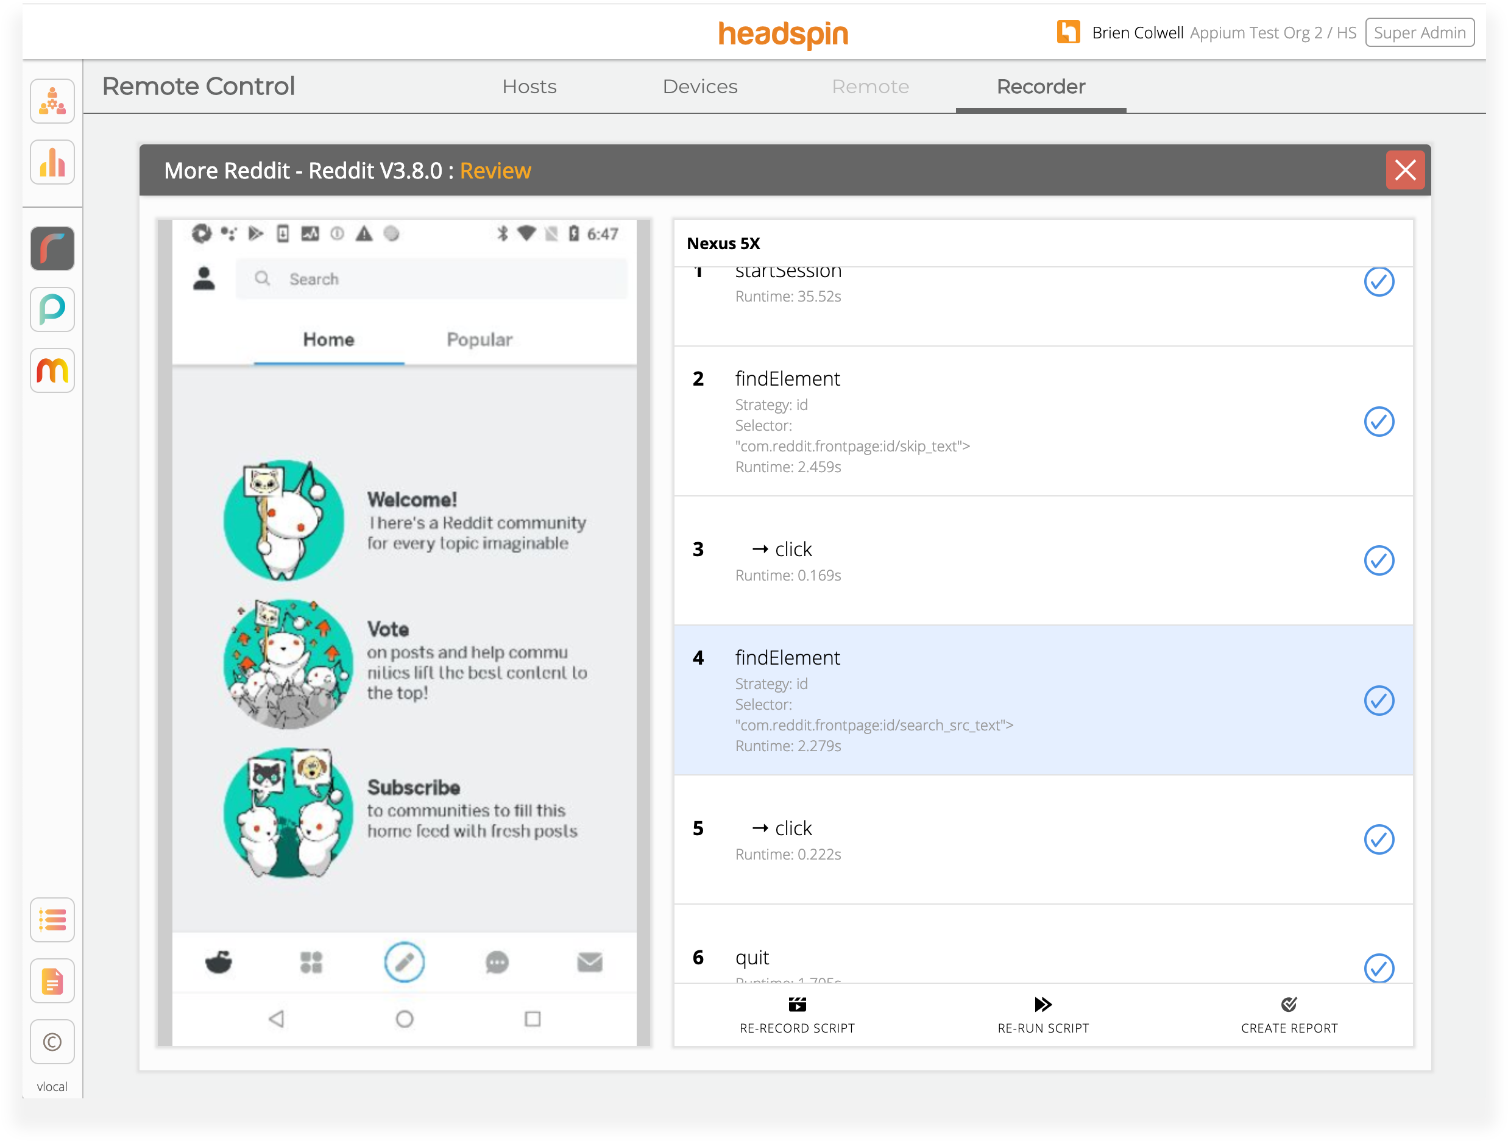Click the RE-RUN SCRIPT label
Screen dimensions: 1508x1141
point(1043,1028)
